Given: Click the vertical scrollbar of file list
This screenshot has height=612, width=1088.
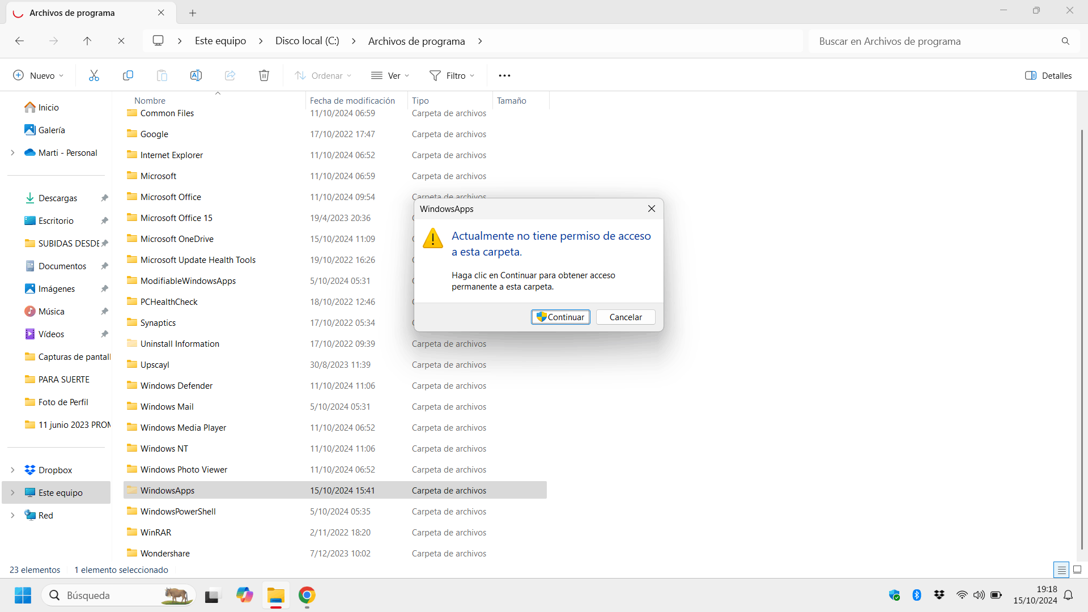Looking at the screenshot, I should [1082, 340].
